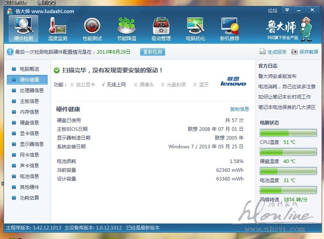Image resolution: width=324 pixels, height=239 pixels.
Task: Open the 新机推荐 icon
Action: 229,27
